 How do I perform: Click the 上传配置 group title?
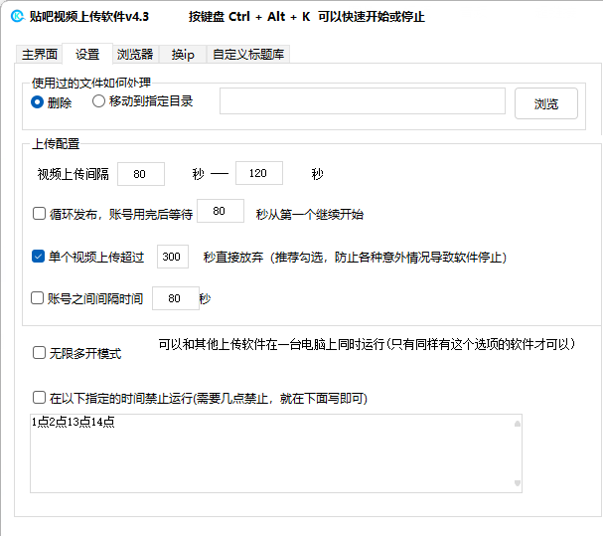click(56, 143)
